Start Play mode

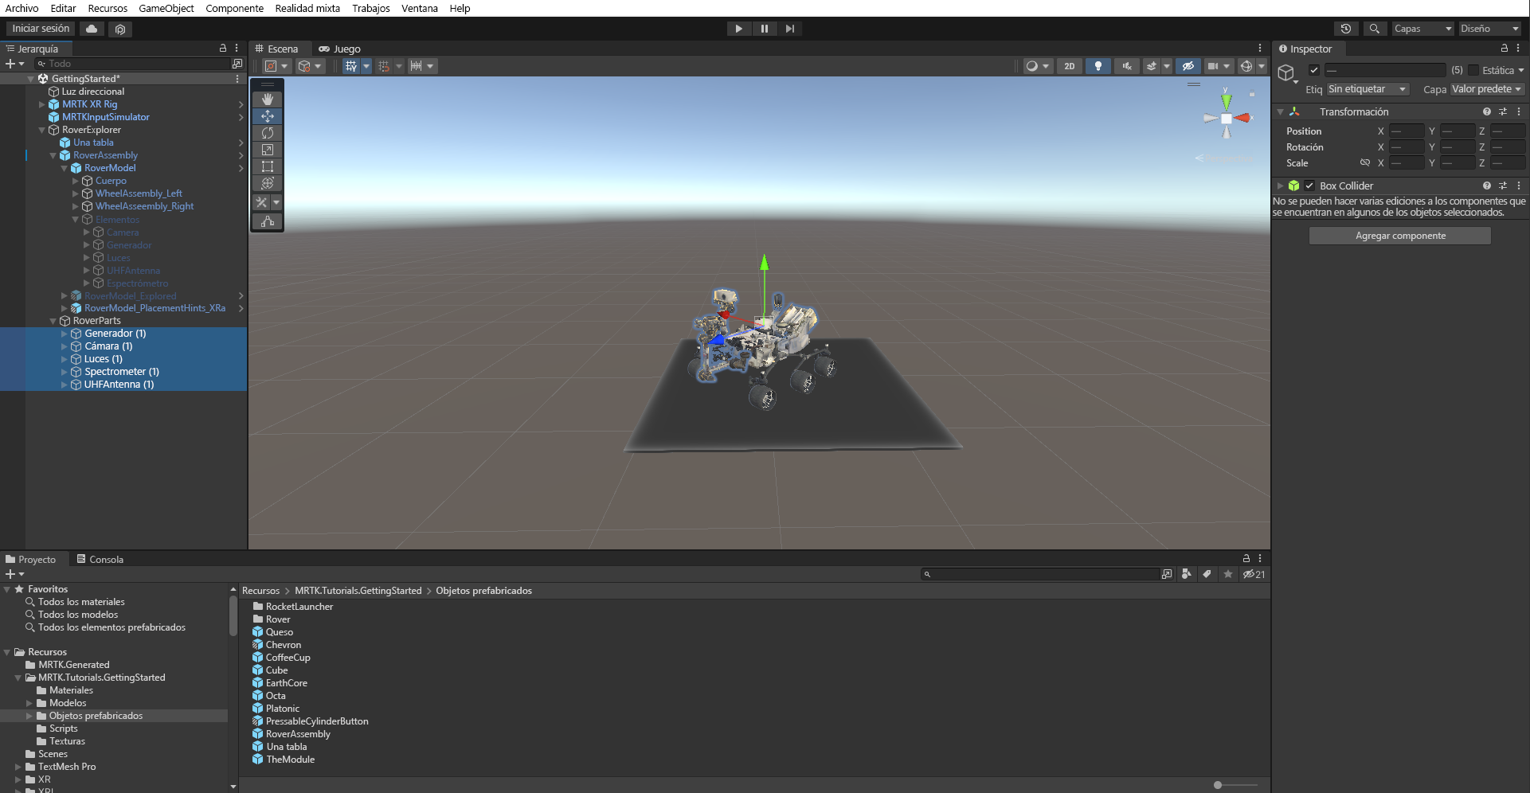(739, 29)
